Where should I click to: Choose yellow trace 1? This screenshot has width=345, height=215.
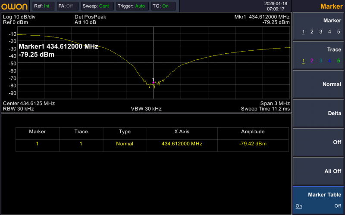[x=303, y=61]
